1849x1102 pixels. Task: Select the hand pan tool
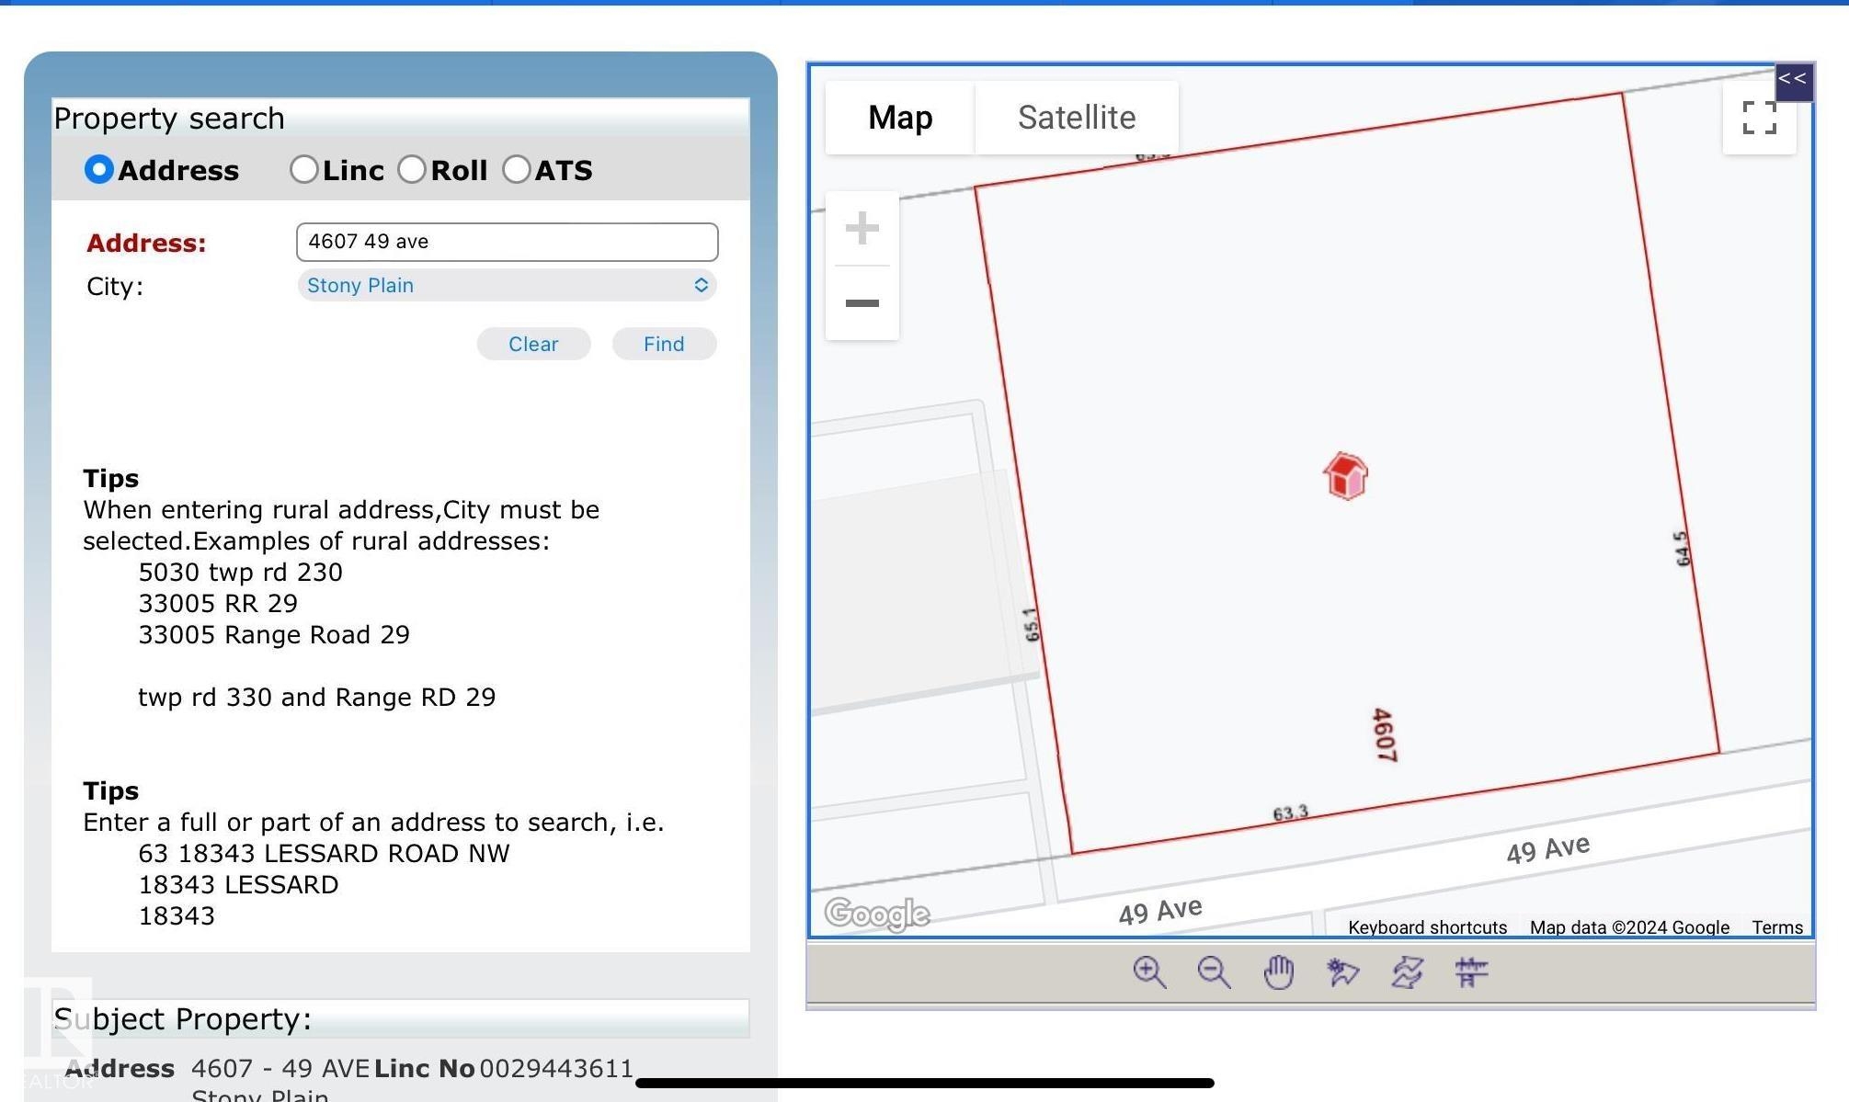pos(1278,971)
